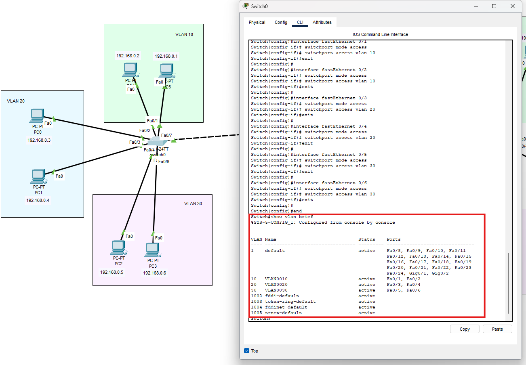Select the PC0 computer icon in VLAN 20
Image resolution: width=526 pixels, height=365 pixels.
pos(37,116)
